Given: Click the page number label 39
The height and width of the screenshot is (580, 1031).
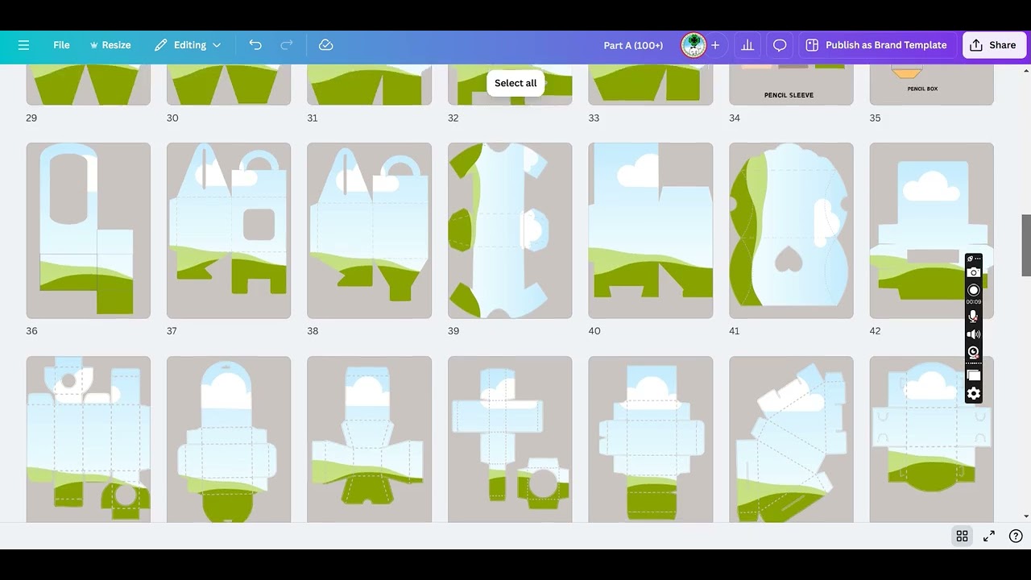Looking at the screenshot, I should (x=453, y=331).
